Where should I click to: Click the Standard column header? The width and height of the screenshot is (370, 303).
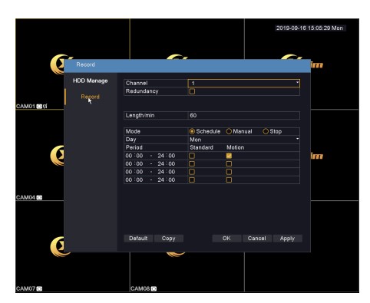click(202, 147)
